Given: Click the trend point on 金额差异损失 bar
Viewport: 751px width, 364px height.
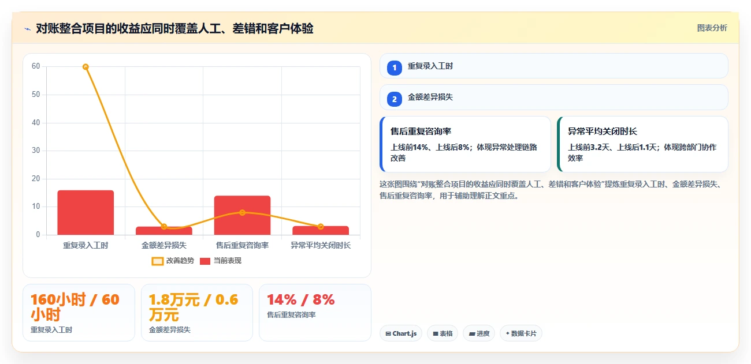Looking at the screenshot, I should tap(164, 227).
